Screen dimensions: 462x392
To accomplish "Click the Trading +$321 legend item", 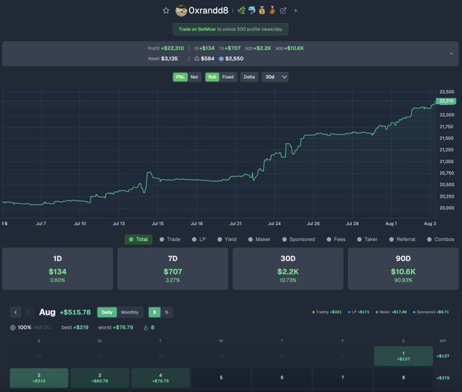I will pyautogui.click(x=327, y=312).
